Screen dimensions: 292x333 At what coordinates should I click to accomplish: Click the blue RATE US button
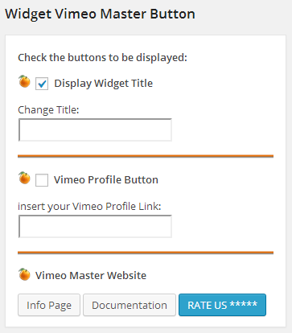[x=223, y=305]
